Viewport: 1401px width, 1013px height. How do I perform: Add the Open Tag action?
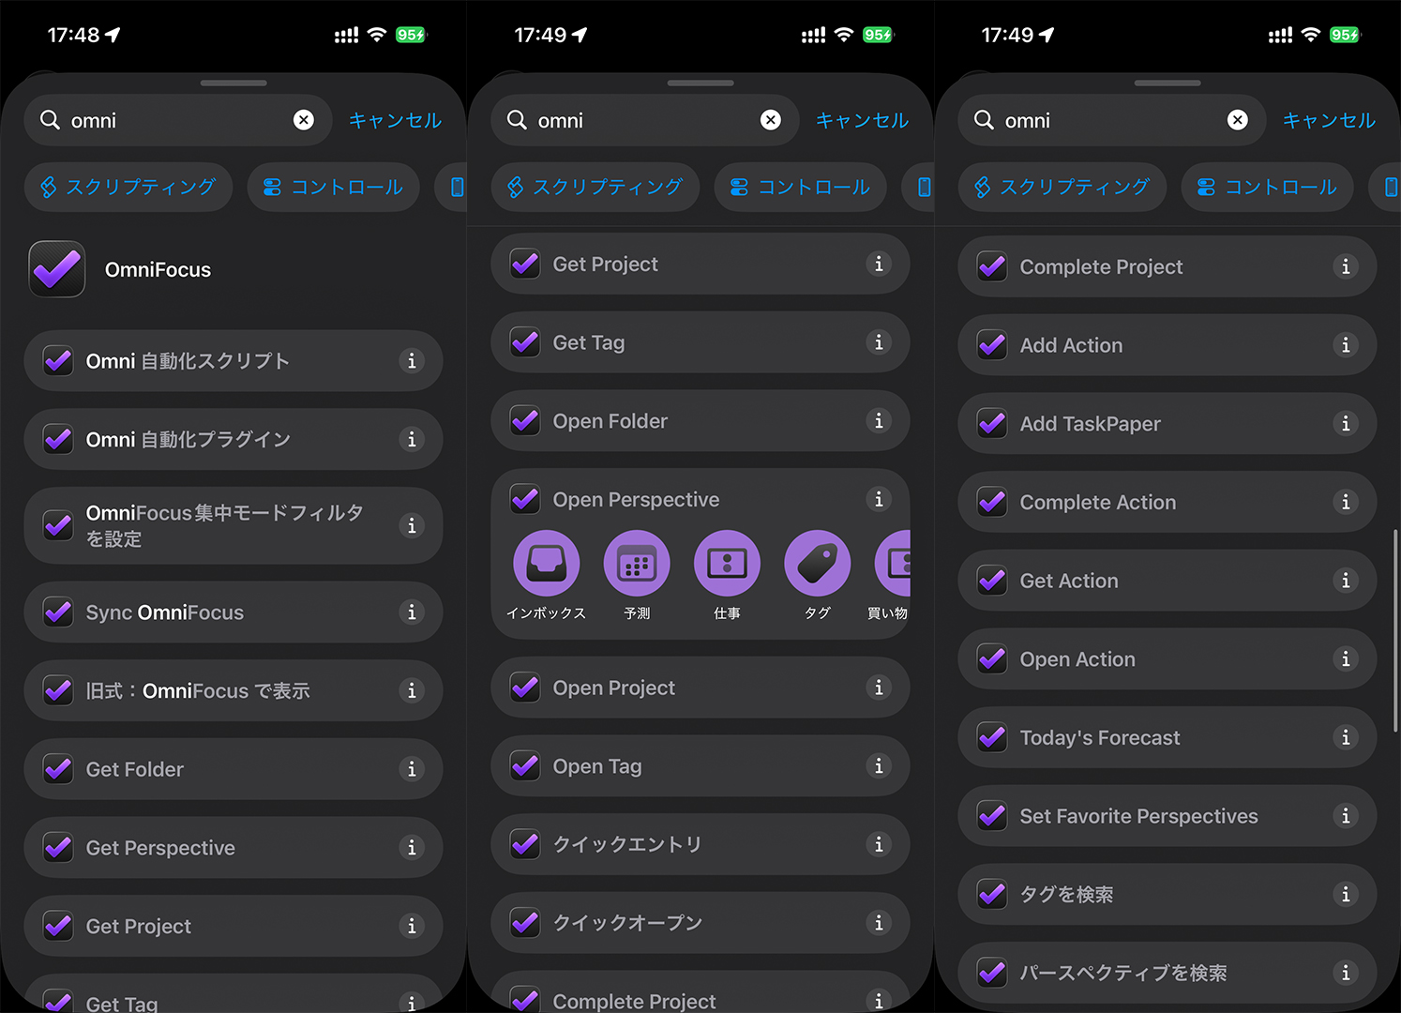[x=700, y=766]
